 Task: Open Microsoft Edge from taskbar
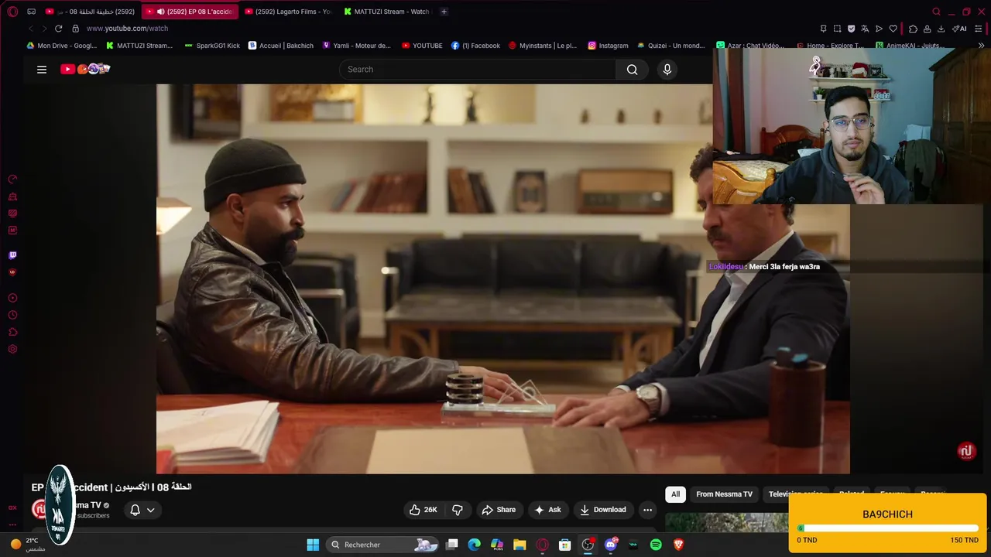[x=475, y=545]
